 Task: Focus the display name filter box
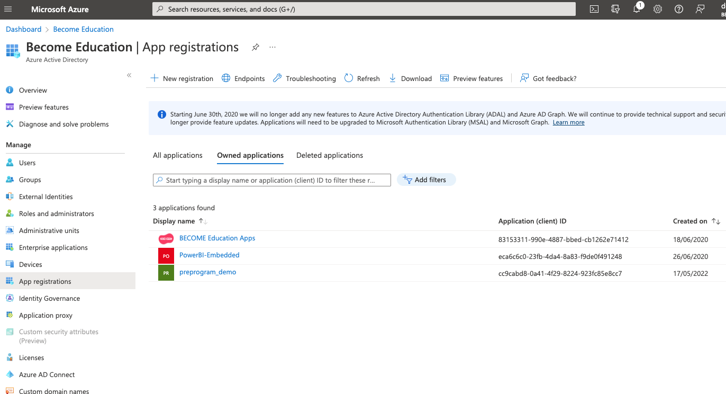coord(272,180)
